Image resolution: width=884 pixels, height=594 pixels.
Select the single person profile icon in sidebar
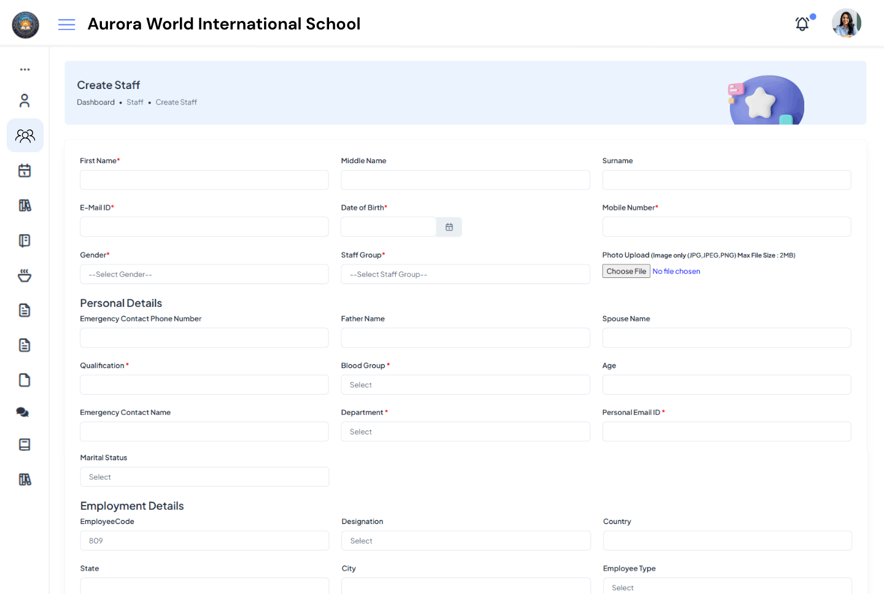(25, 100)
